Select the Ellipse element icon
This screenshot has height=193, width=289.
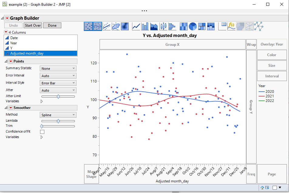pyautogui.click(x=116, y=26)
